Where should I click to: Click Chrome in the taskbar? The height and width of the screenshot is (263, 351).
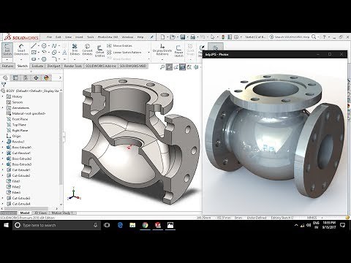(x=145, y=225)
